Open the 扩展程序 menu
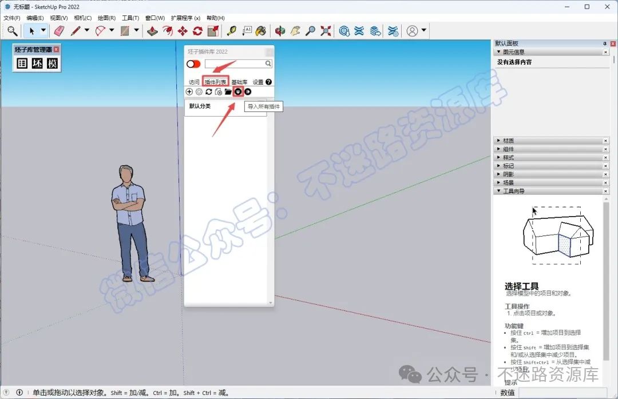This screenshot has width=618, height=399. [x=185, y=18]
